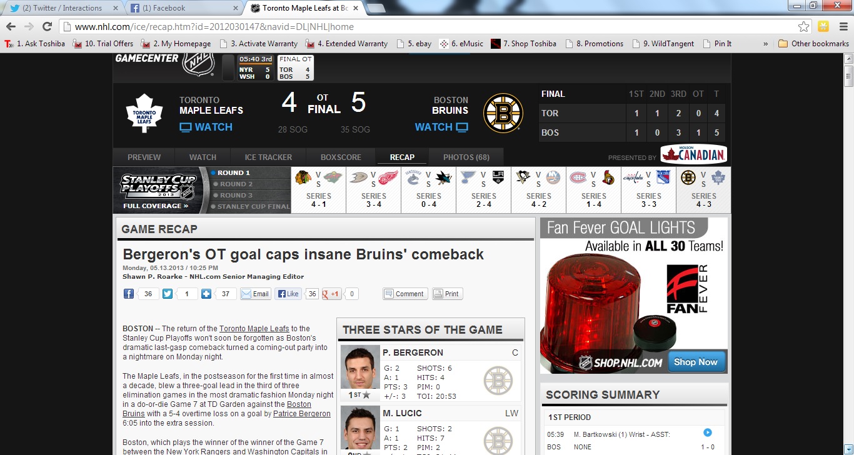Open the Pin It bookmark
The height and width of the screenshot is (455, 854).
pos(718,44)
